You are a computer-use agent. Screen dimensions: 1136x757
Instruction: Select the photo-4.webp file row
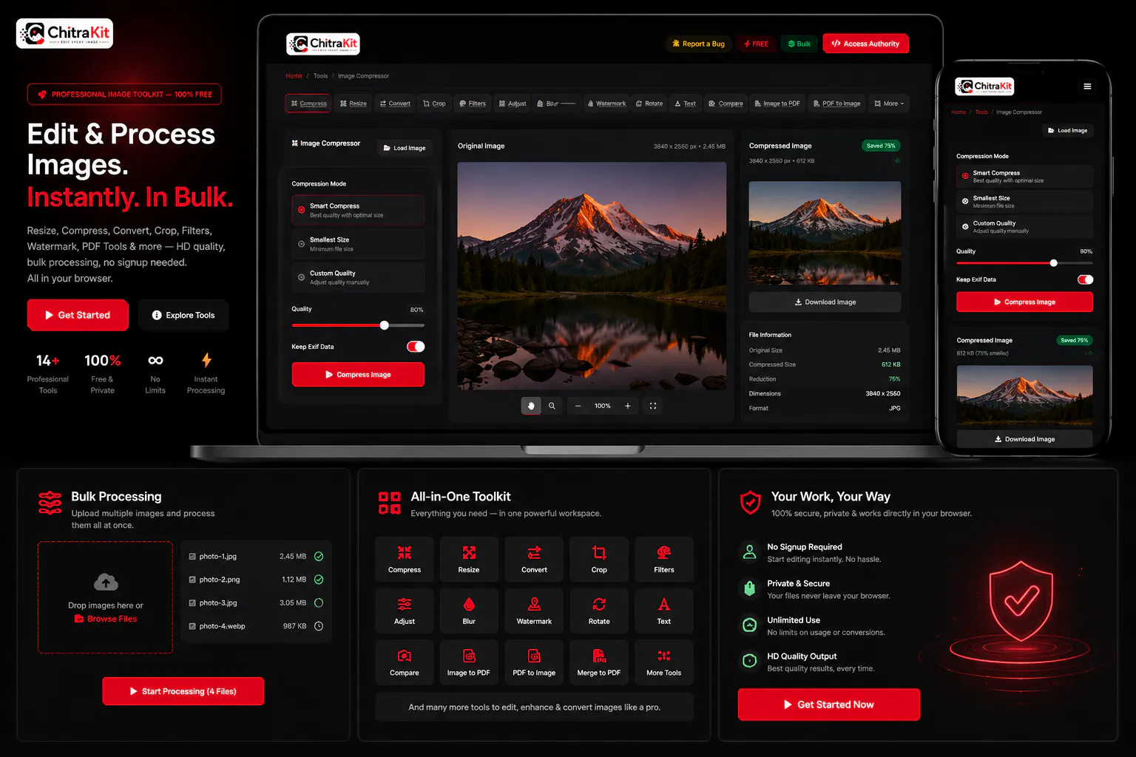(256, 626)
